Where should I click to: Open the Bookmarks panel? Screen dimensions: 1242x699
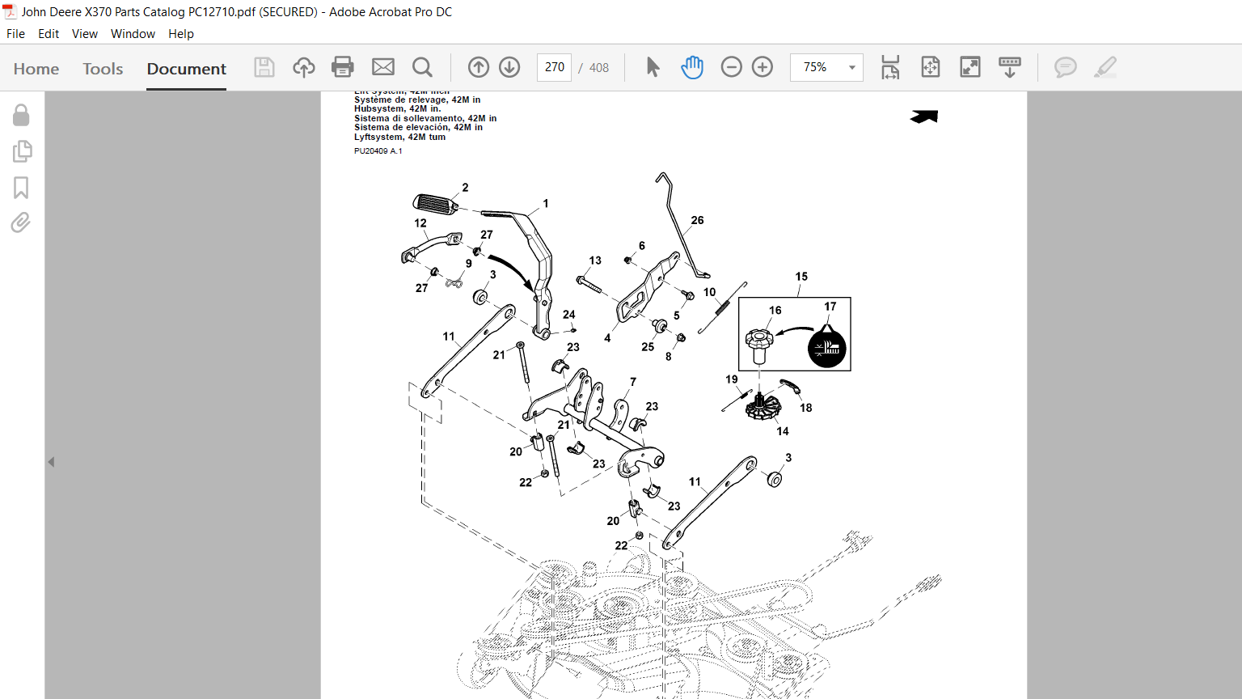pos(21,188)
